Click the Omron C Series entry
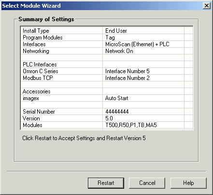The width and height of the screenshot is (213, 195). 41,71
